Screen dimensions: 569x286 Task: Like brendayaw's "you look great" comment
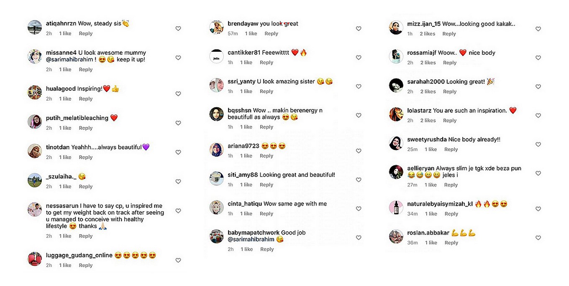[x=359, y=28]
